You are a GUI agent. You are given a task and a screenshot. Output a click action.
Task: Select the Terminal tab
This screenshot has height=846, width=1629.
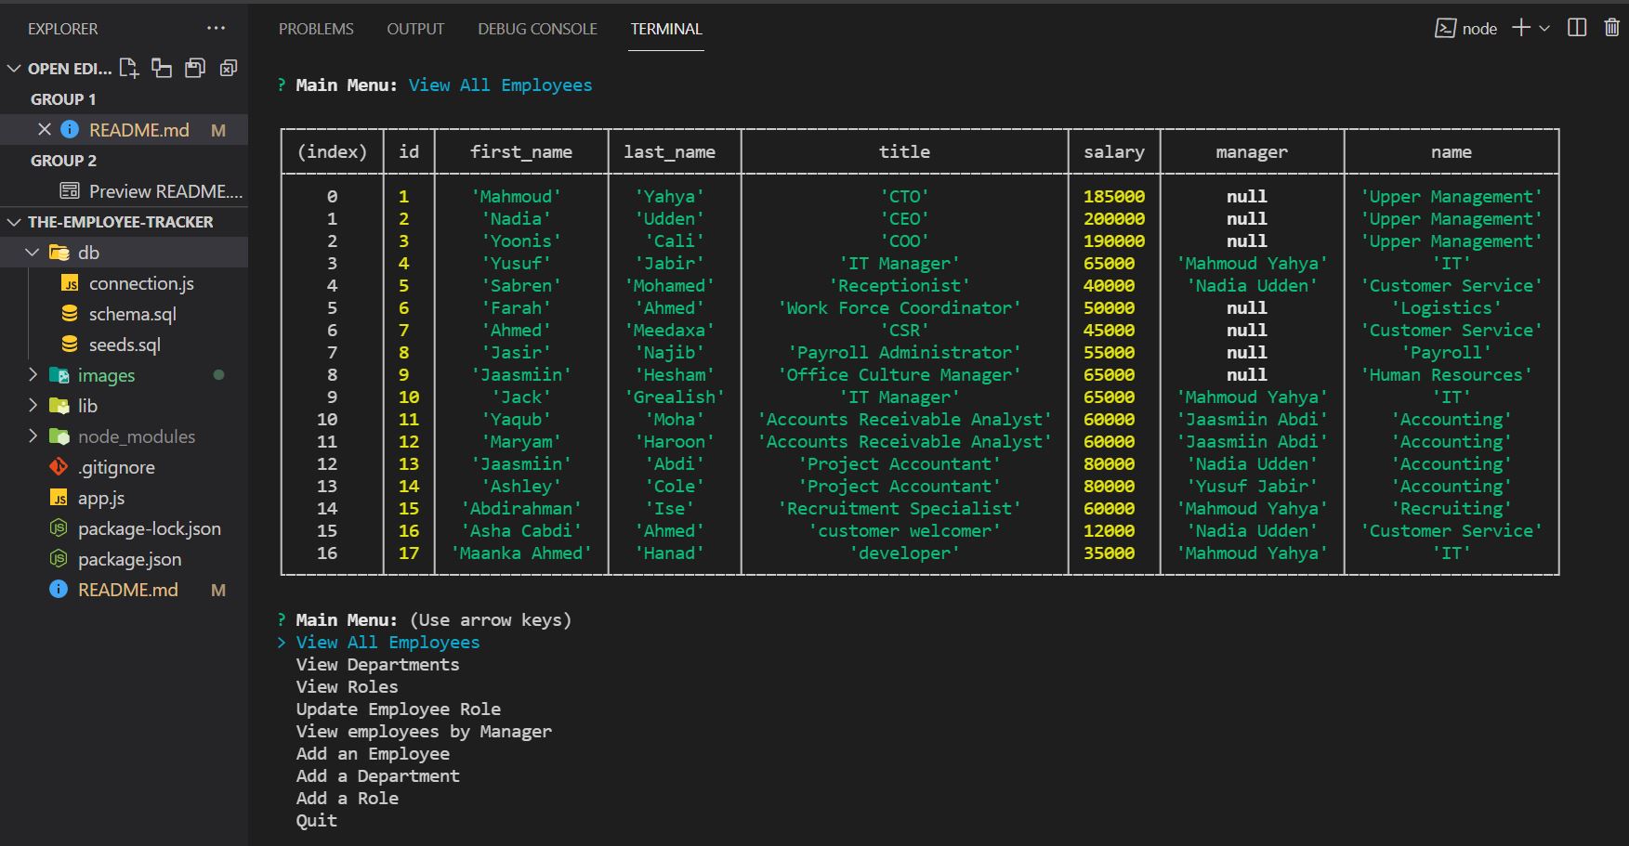666,29
